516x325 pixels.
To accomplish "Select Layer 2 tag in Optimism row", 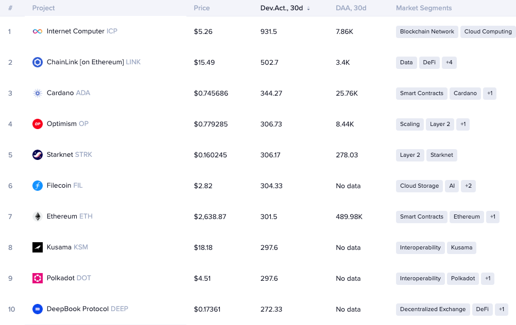I will click(x=440, y=124).
